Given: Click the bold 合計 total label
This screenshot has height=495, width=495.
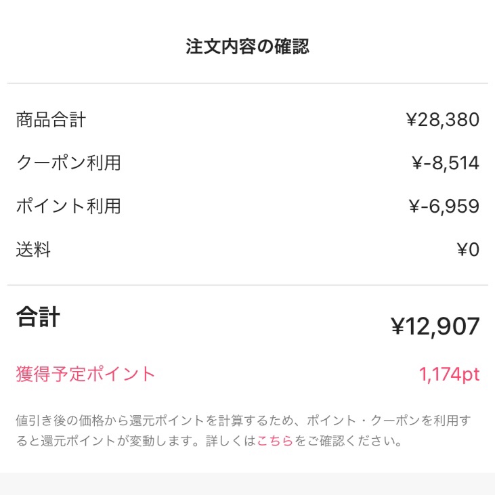Looking at the screenshot, I should coord(38,317).
